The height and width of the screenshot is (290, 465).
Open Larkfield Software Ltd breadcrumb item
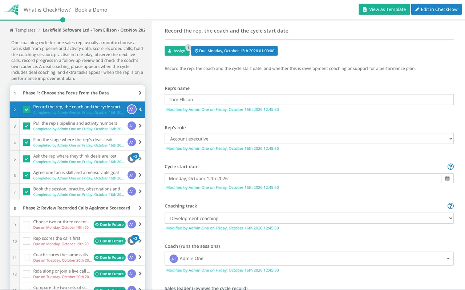pyautogui.click(x=94, y=30)
